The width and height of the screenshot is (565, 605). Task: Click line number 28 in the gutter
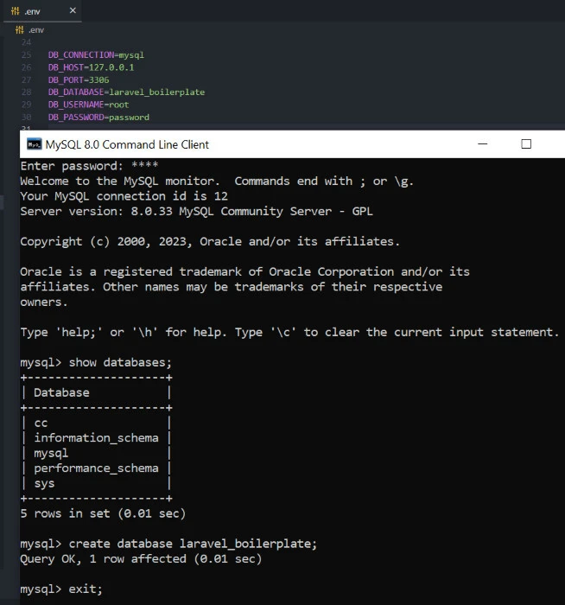click(x=26, y=92)
